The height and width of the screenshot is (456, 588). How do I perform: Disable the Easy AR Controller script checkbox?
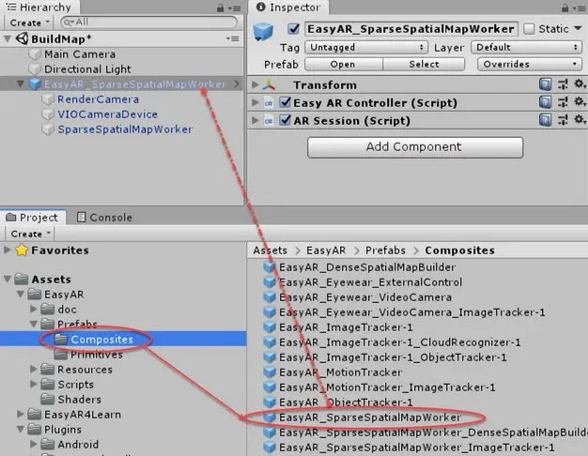pyautogui.click(x=286, y=102)
